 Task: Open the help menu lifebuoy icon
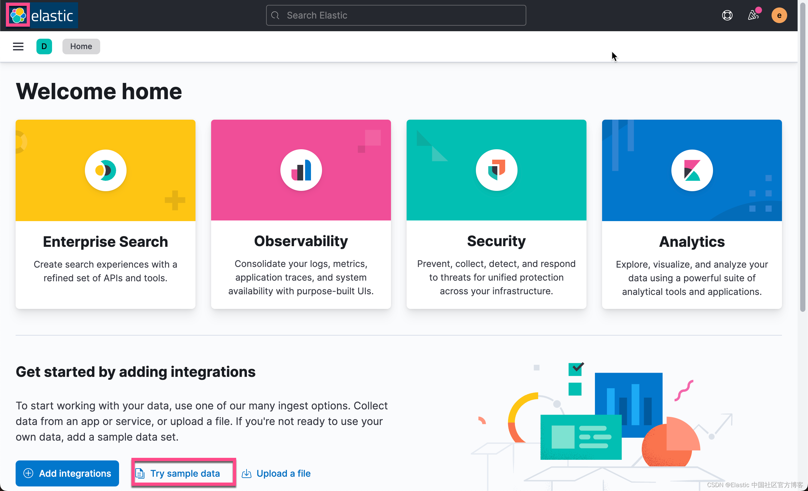[x=727, y=15]
